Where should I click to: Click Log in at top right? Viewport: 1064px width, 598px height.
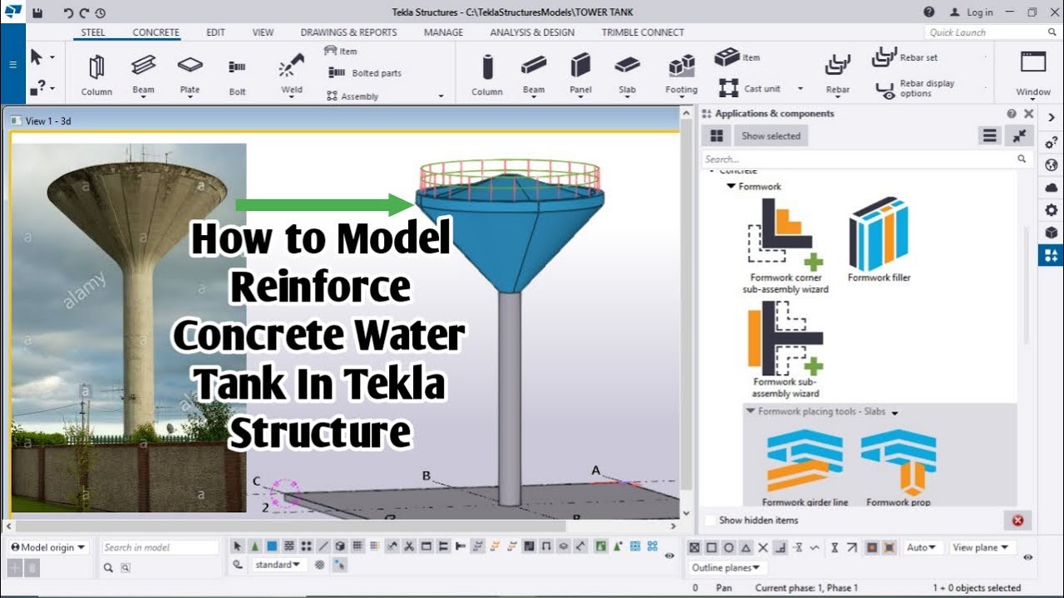coord(979,12)
